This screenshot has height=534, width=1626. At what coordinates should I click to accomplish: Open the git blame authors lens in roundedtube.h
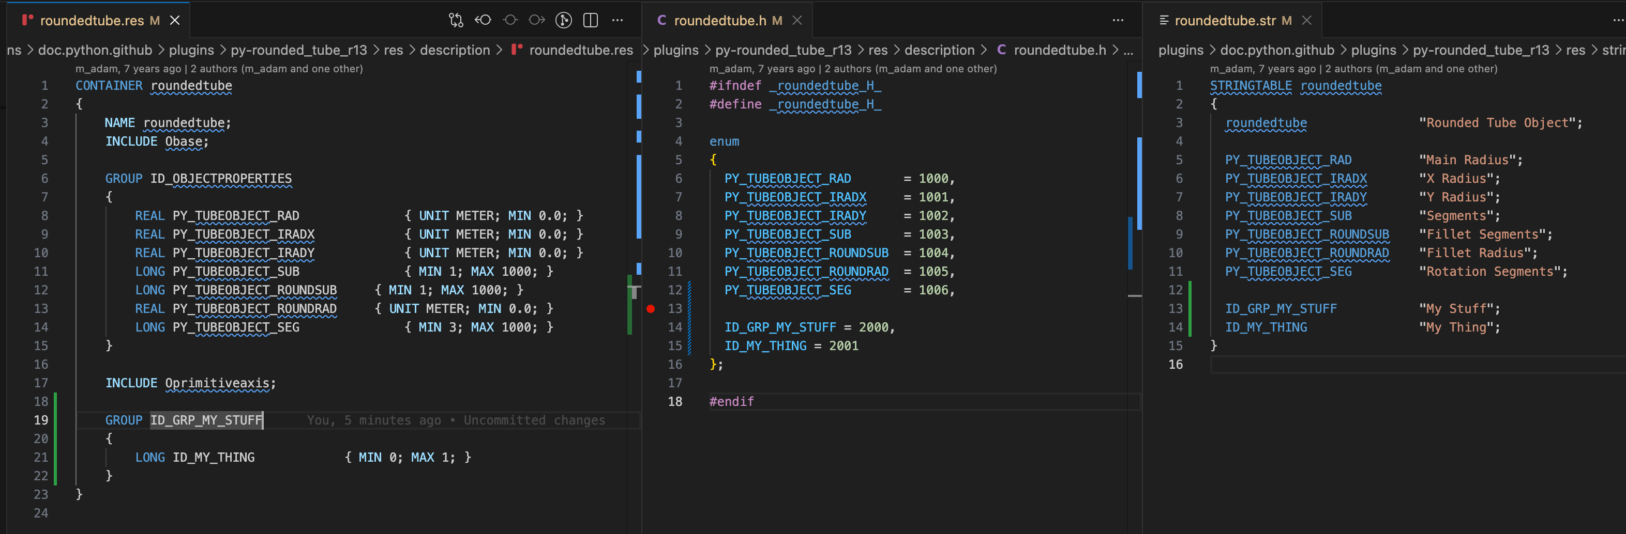[853, 69]
